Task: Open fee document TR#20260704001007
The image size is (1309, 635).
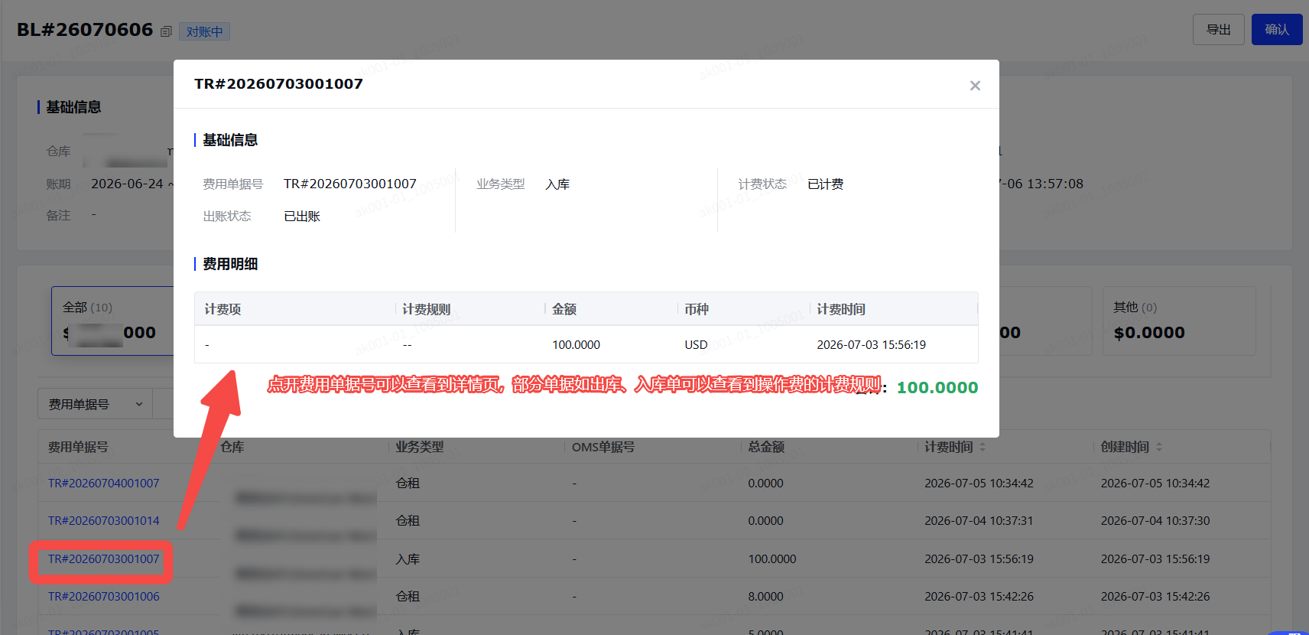Action: click(104, 484)
